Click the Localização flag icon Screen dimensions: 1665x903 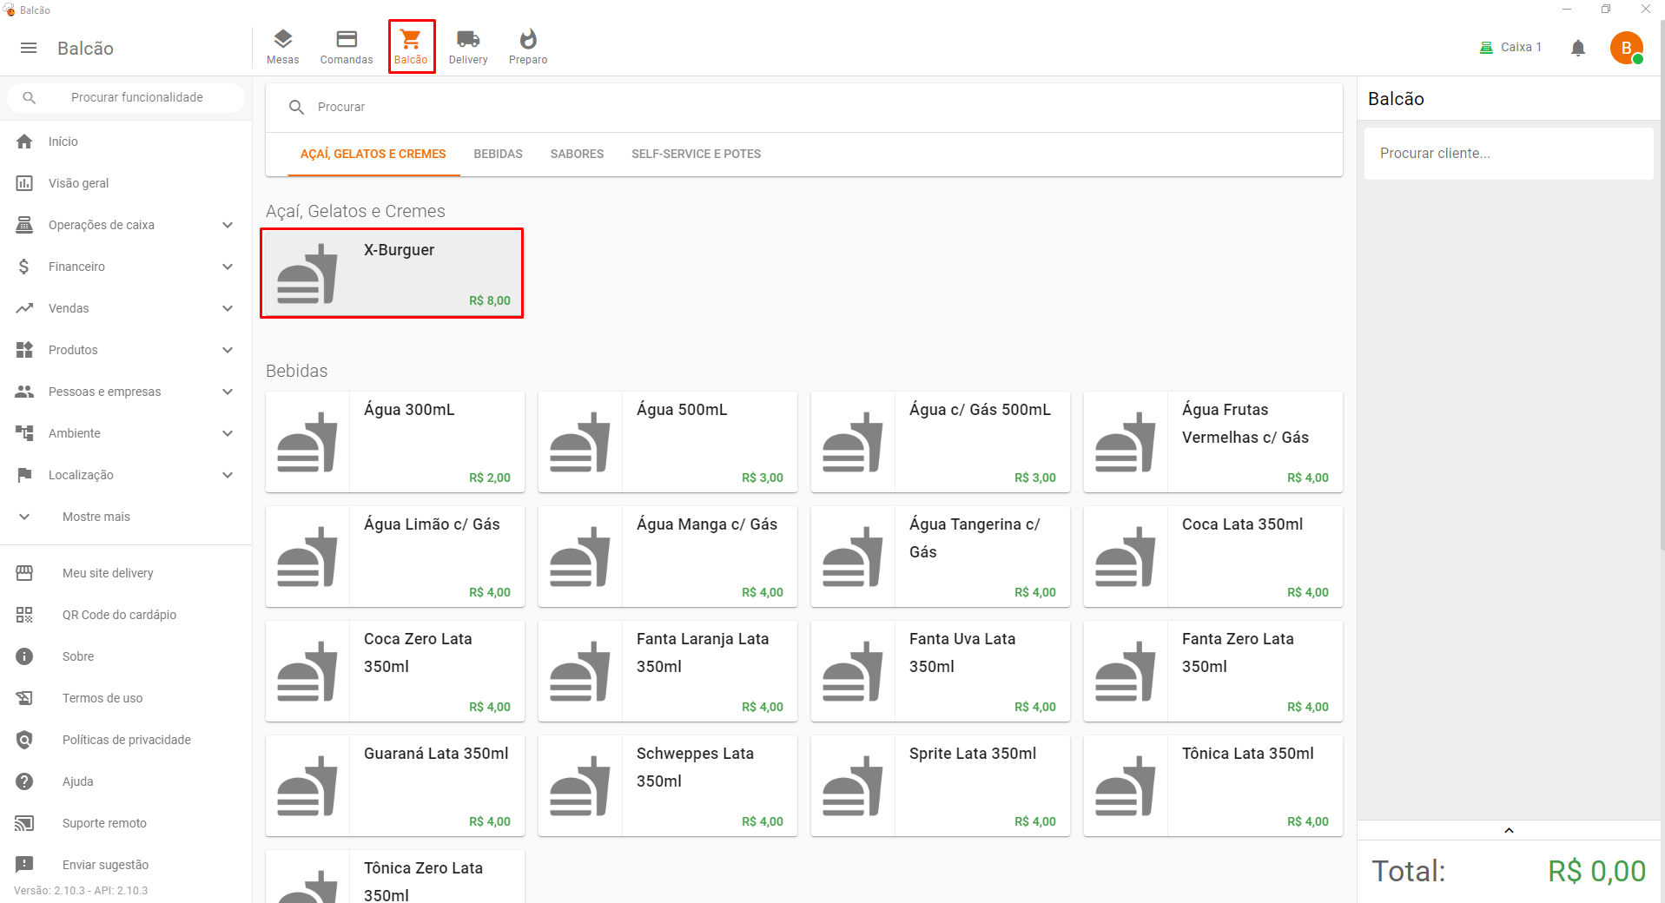24,475
